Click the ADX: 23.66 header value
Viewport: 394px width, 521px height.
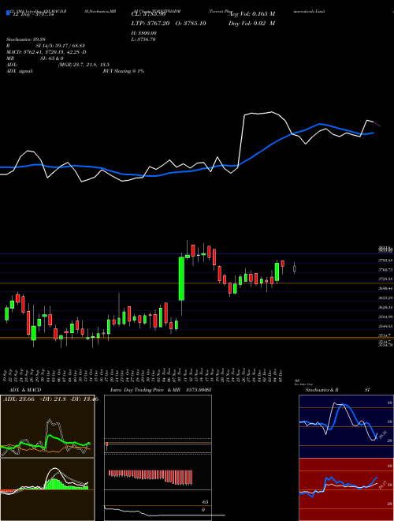(19, 399)
